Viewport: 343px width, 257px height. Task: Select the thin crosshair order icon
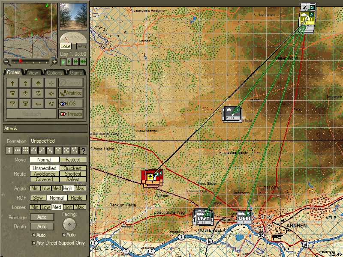[x=51, y=83]
